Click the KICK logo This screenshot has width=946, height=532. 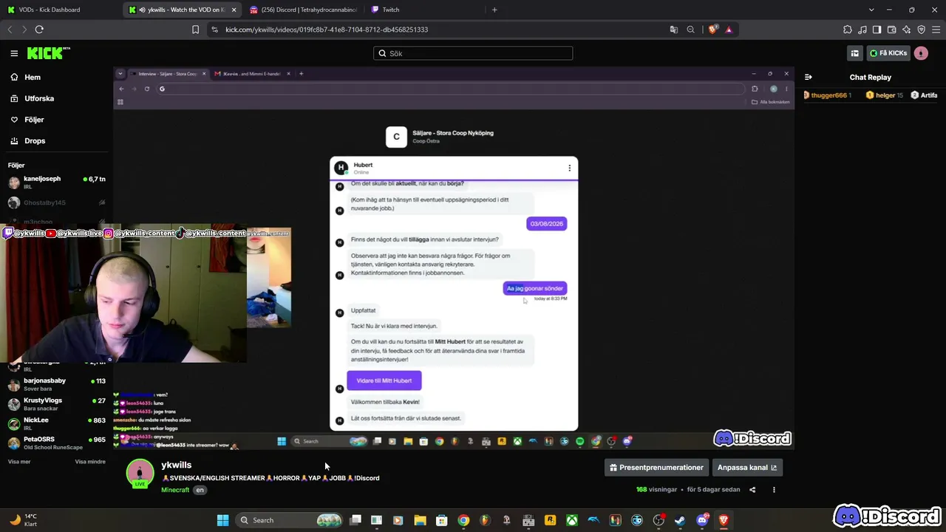point(48,53)
